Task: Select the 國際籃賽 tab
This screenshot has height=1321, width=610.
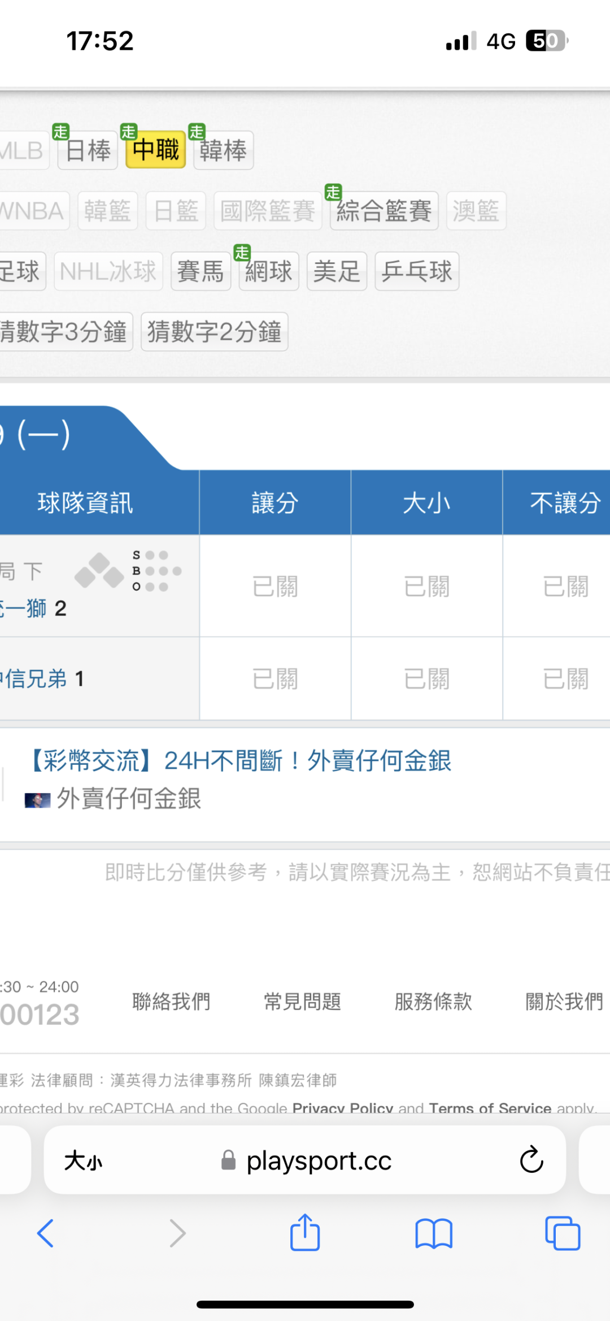Action: 268,211
